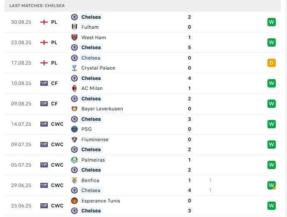Click the Bayer Leverkusen club crest
This screenshot has width=287, height=217.
tap(74, 109)
